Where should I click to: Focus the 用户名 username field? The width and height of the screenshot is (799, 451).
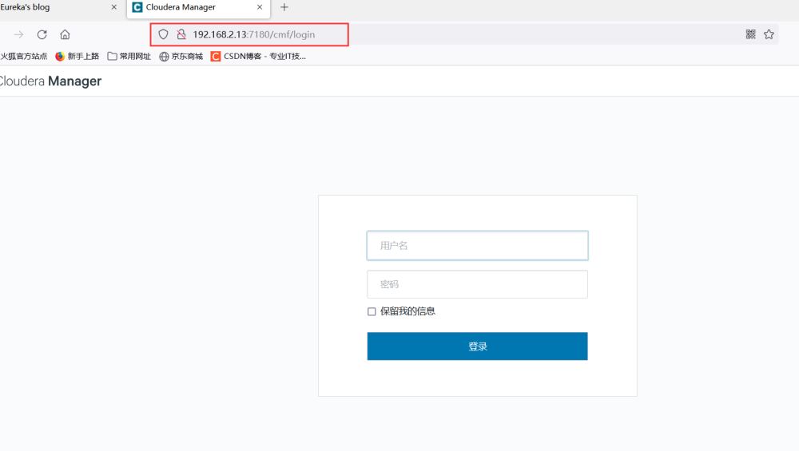coord(477,246)
